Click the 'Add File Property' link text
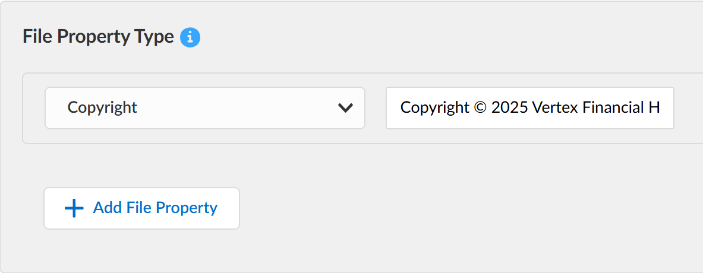Image resolution: width=703 pixels, height=273 pixels. pyautogui.click(x=155, y=208)
